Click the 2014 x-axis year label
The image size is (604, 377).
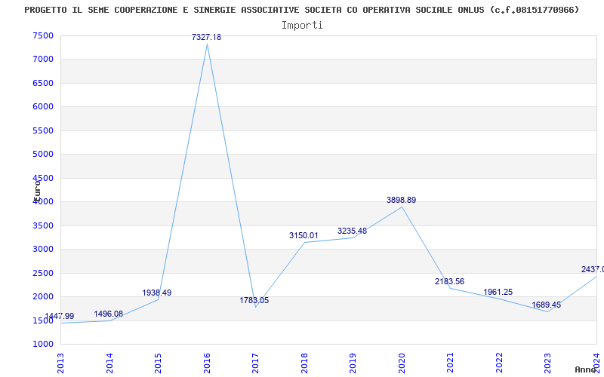(x=109, y=363)
